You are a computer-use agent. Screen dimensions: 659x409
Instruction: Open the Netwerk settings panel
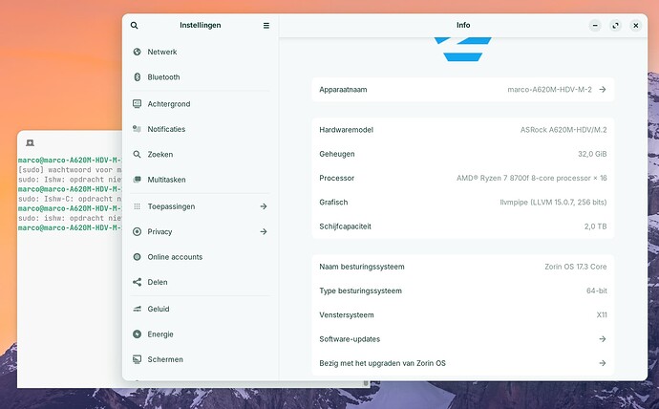[200, 52]
